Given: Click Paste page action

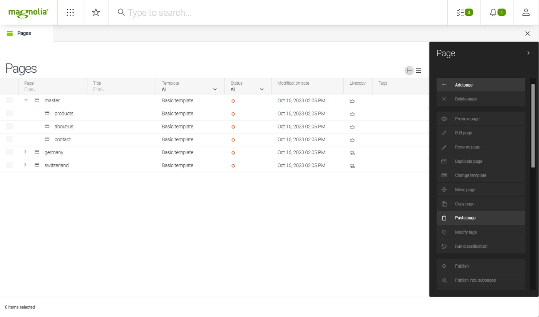Looking at the screenshot, I should tap(480, 218).
